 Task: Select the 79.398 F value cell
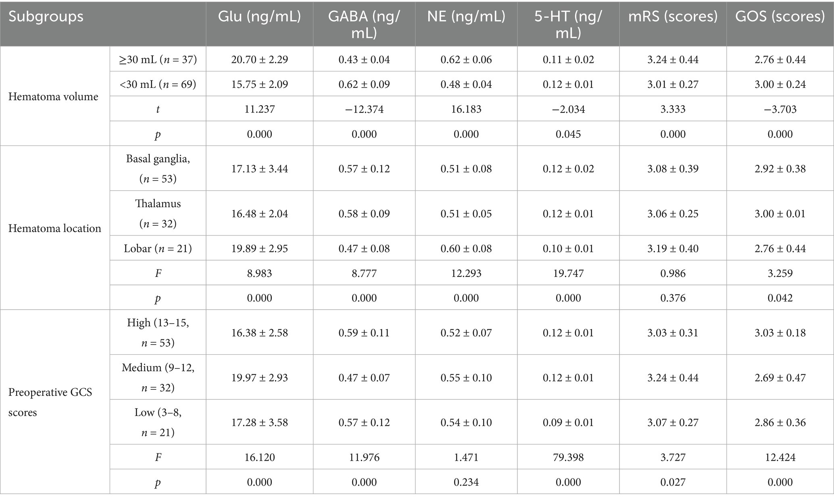click(568, 457)
